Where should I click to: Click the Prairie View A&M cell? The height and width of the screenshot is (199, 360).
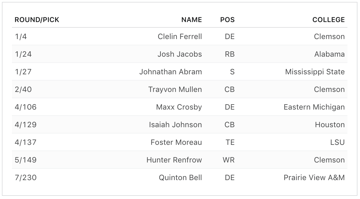[314, 178]
